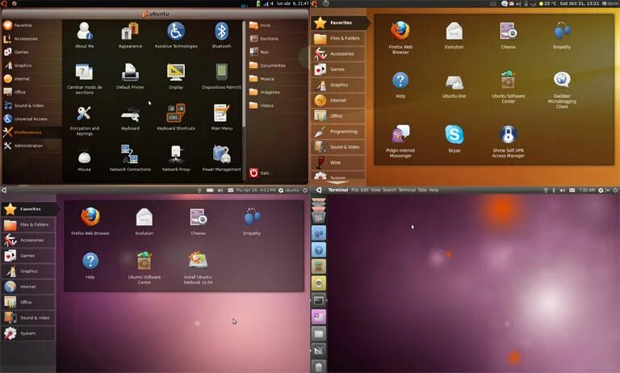Open Firefox Web Browser on orange desktop

(x=400, y=37)
